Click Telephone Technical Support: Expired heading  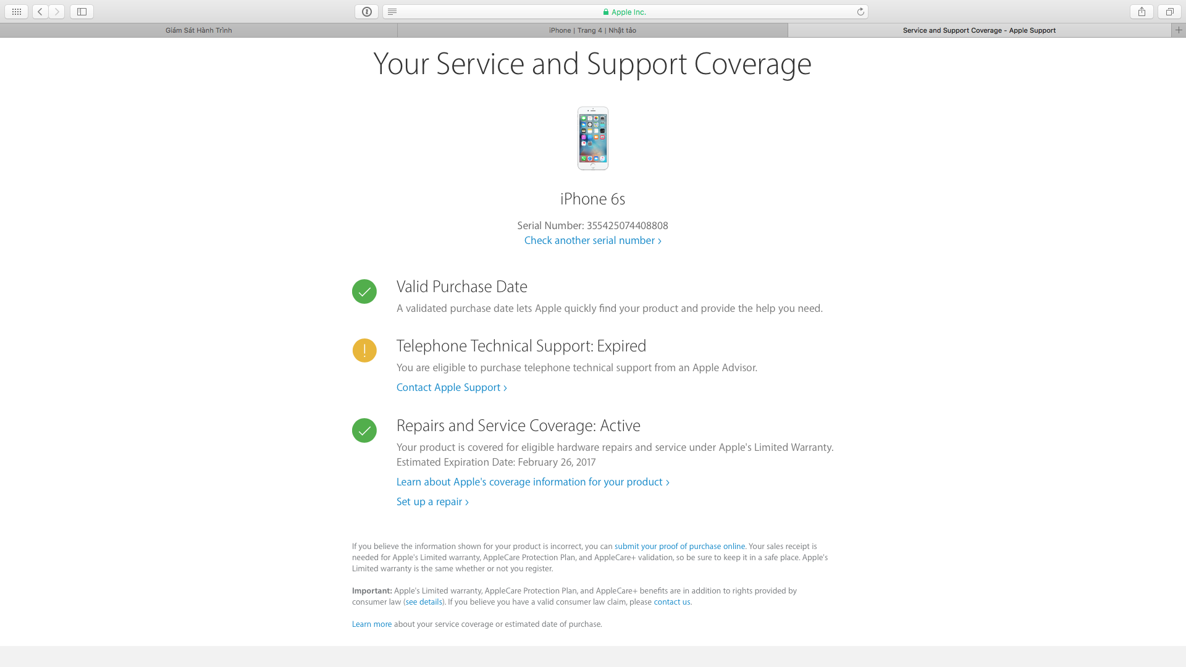[x=521, y=346]
